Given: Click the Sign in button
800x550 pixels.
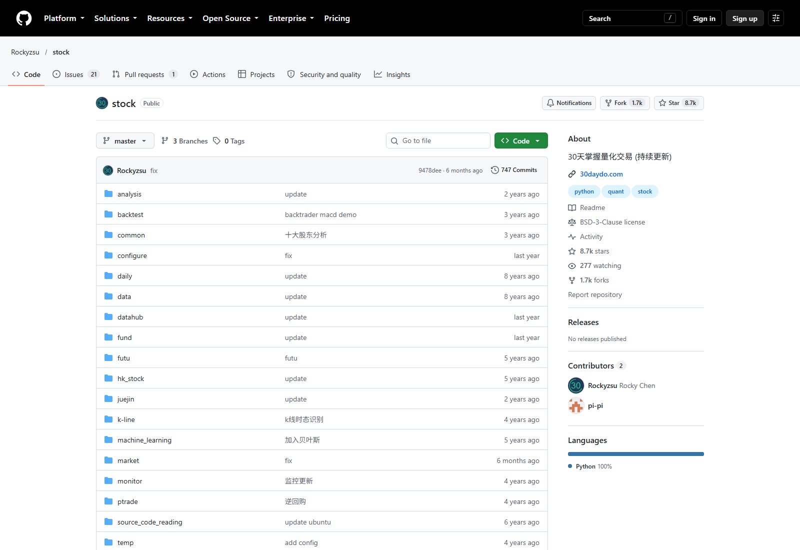Looking at the screenshot, I should click(704, 18).
